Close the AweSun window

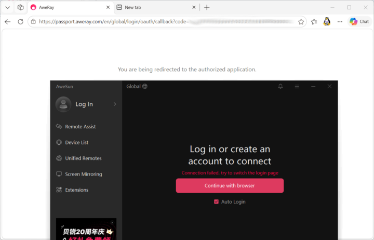pos(329,86)
